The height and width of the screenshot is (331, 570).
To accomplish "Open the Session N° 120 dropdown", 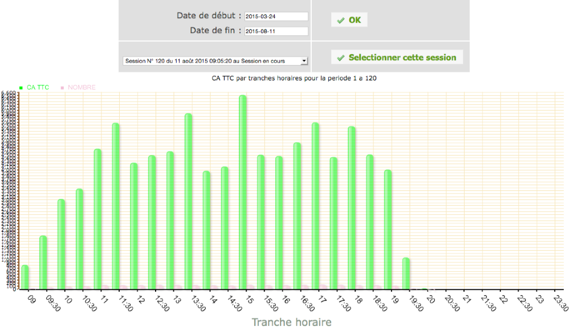I will tap(215, 60).
